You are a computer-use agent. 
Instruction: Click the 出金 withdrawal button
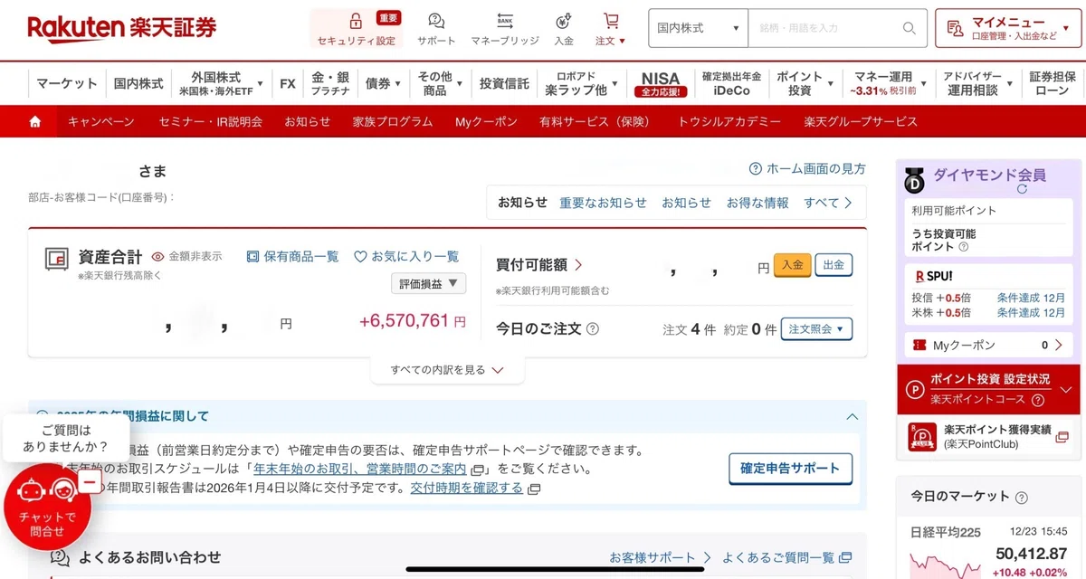[x=834, y=265]
